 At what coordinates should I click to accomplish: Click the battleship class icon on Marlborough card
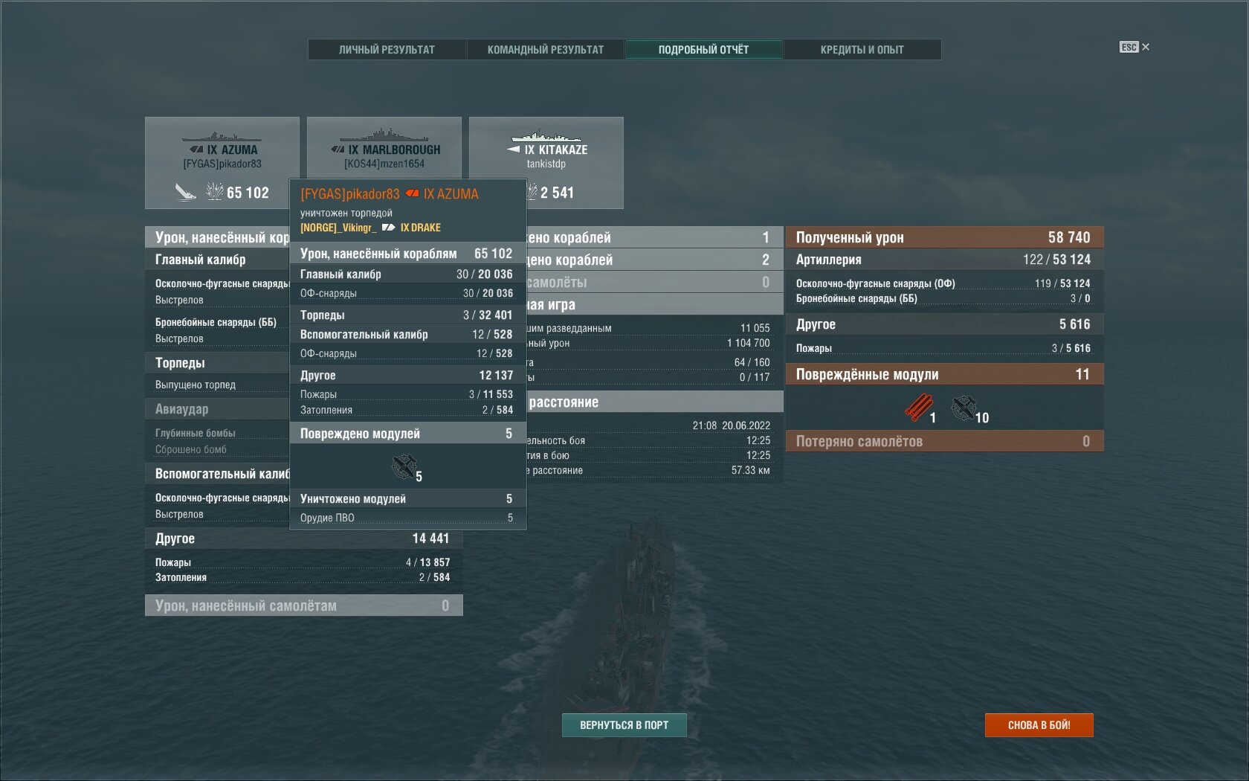(338, 150)
